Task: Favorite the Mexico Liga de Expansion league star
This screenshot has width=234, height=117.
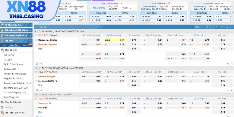Action: click(39, 31)
